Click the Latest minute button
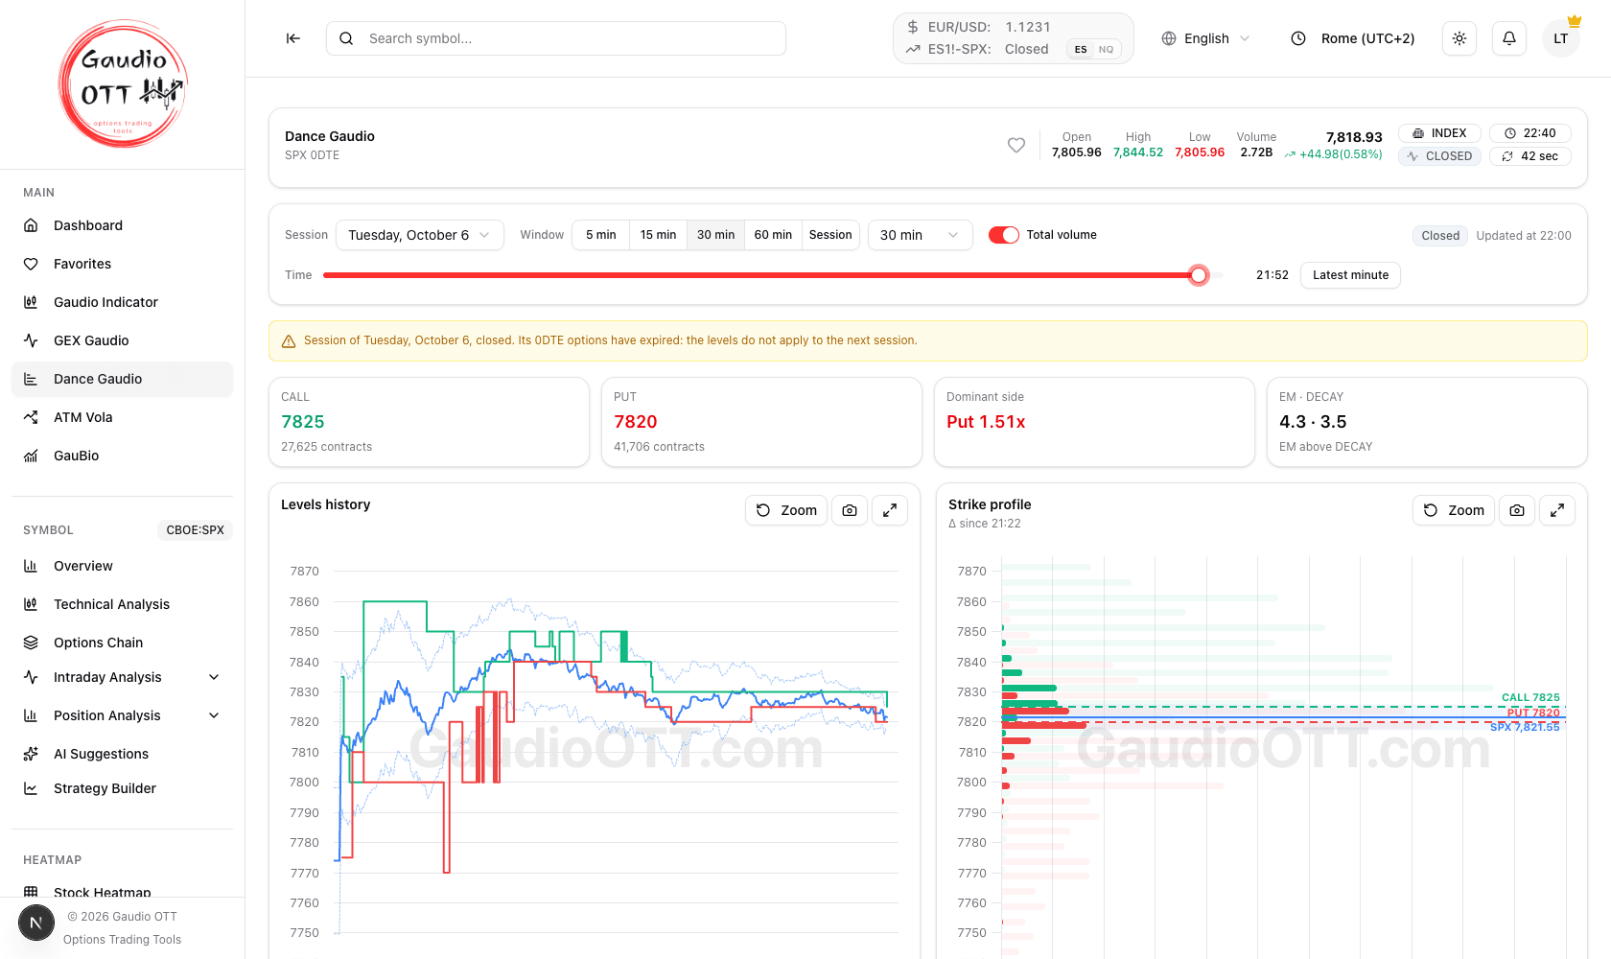1611x959 pixels. tap(1350, 275)
